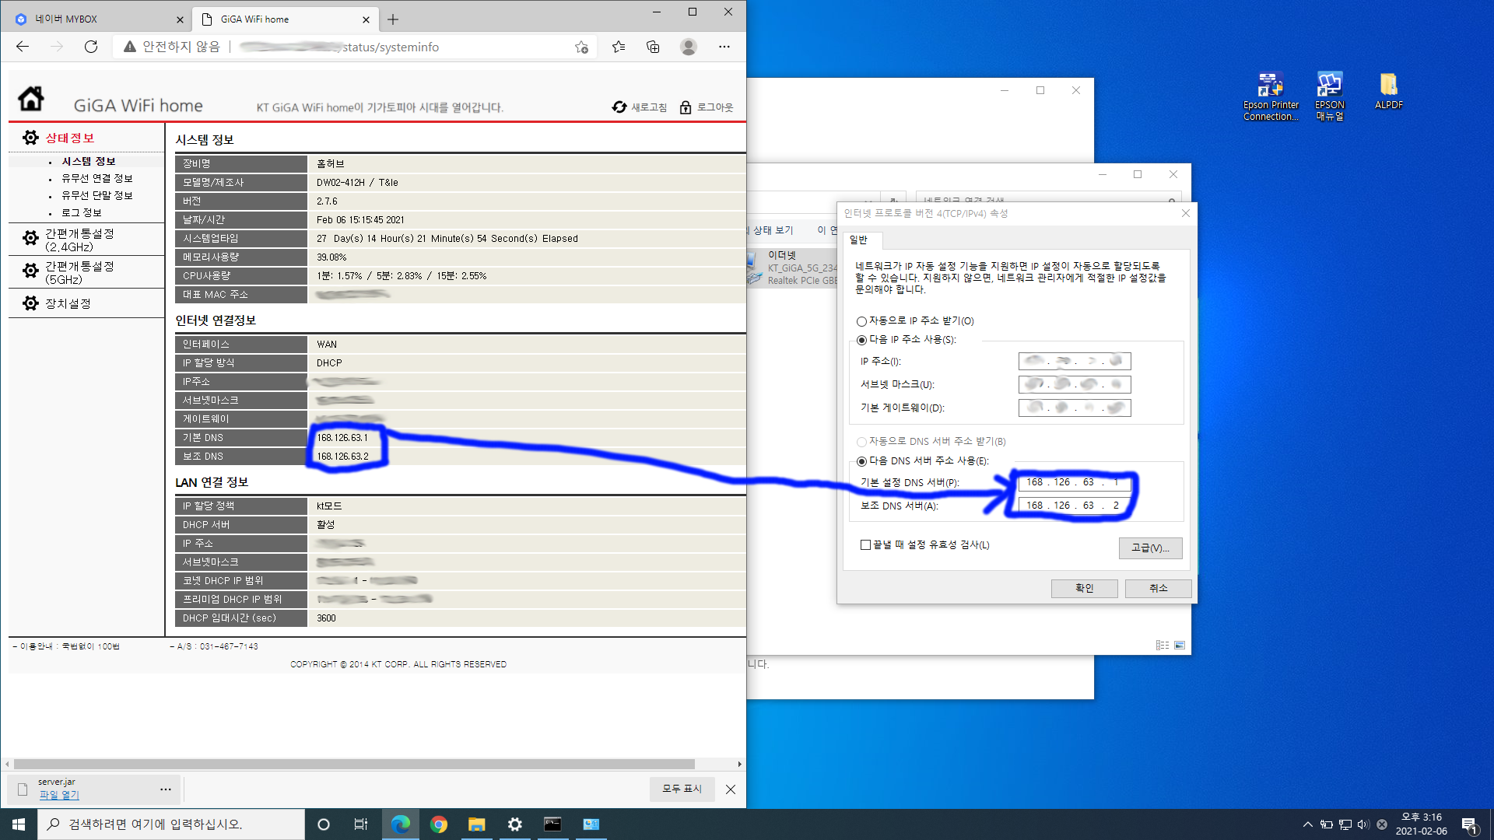The height and width of the screenshot is (840, 1494).
Task: Expand 장치설정 menu section
Action: (68, 303)
